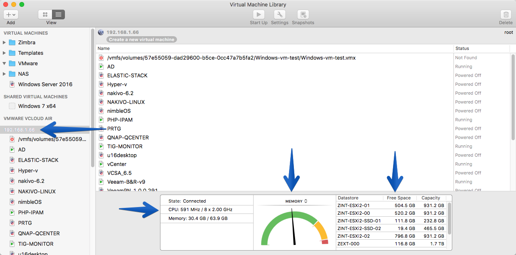Select QNAP-QCENTER in the sidebar

tap(39, 233)
